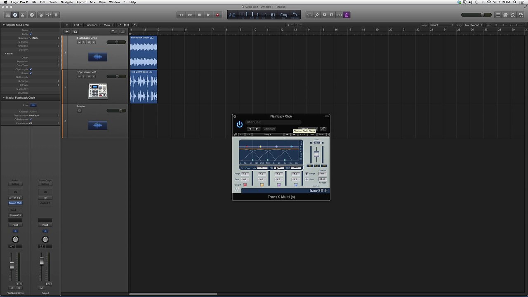528x297 pixels.
Task: Open the Functions menu in Tracks area
Action: pos(92,25)
